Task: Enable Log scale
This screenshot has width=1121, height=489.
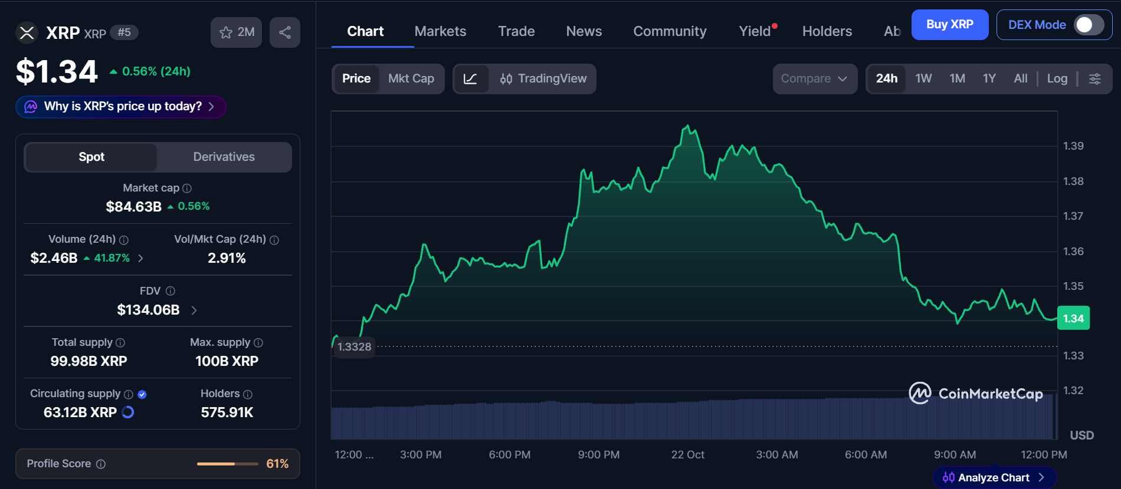Action: tap(1057, 79)
